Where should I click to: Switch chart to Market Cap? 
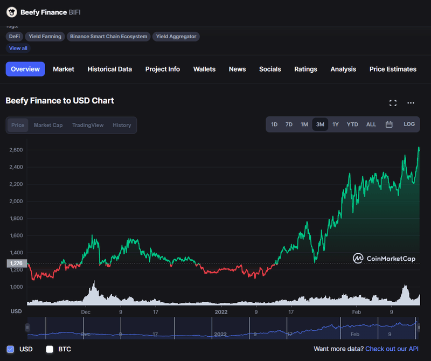pyautogui.click(x=48, y=125)
